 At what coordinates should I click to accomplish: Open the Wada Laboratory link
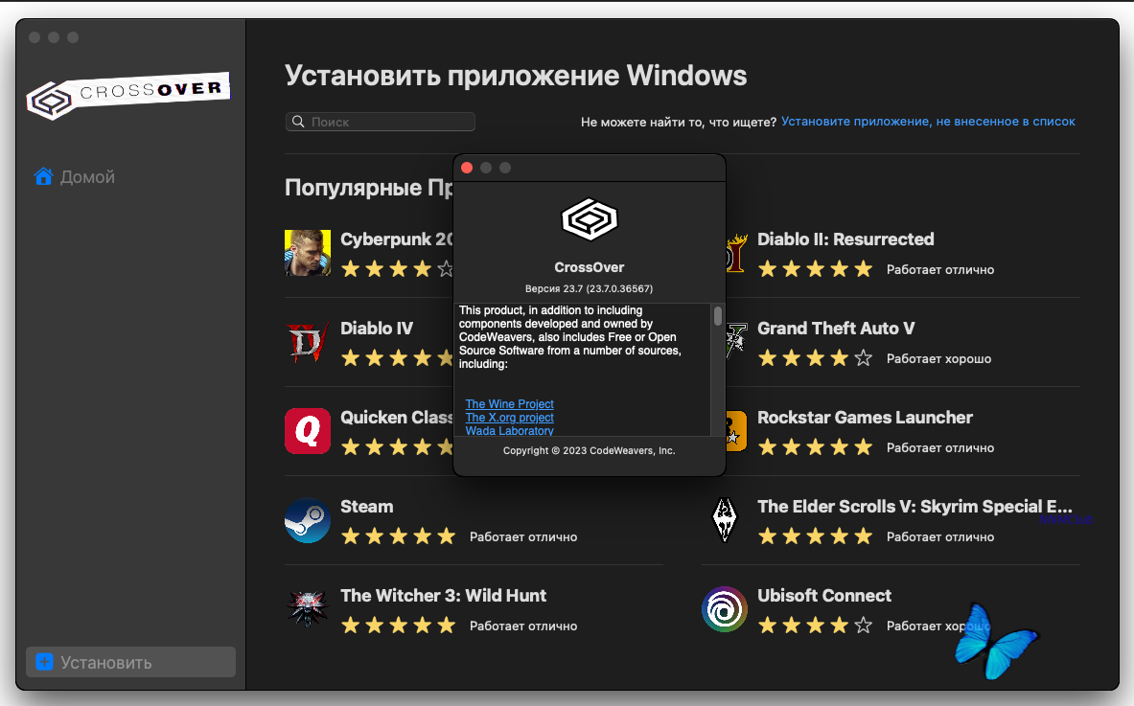click(x=509, y=431)
